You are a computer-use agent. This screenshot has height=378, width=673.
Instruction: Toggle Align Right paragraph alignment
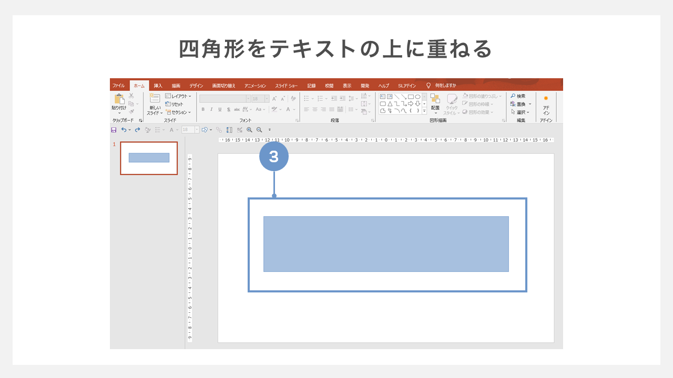(323, 109)
